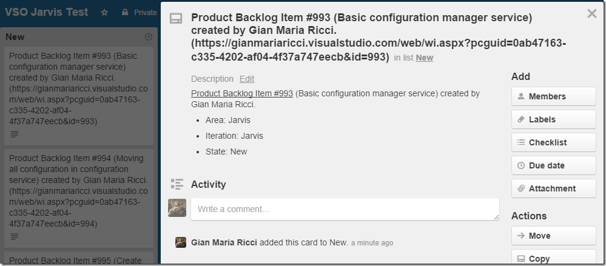This screenshot has height=266, width=606.
Task: Add an Attachment to the card
Action: 553,188
